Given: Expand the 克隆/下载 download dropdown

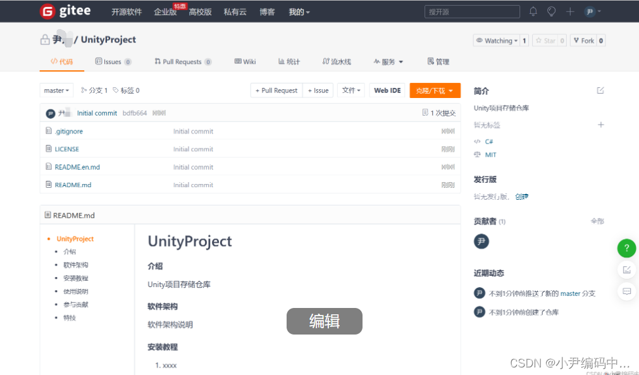Looking at the screenshot, I should coord(435,90).
